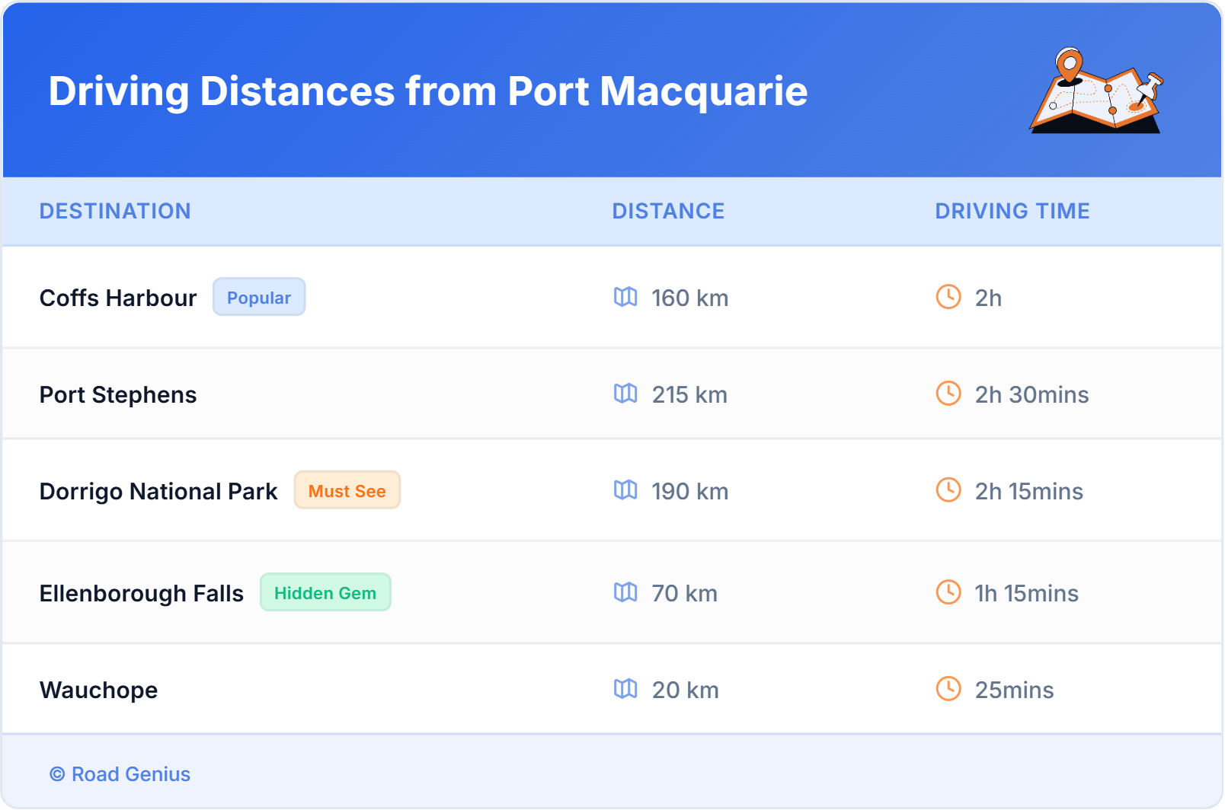Expand the Wauchope row entry
Image resolution: width=1225 pixels, height=810 pixels.
coord(98,690)
